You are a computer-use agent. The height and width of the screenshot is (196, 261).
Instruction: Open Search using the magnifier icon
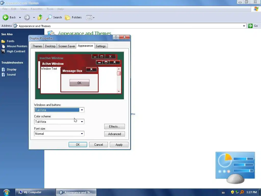pyautogui.click(x=49, y=17)
